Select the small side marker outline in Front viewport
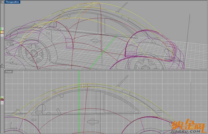Screen dimensions: 208x134 (x=34, y=120)
